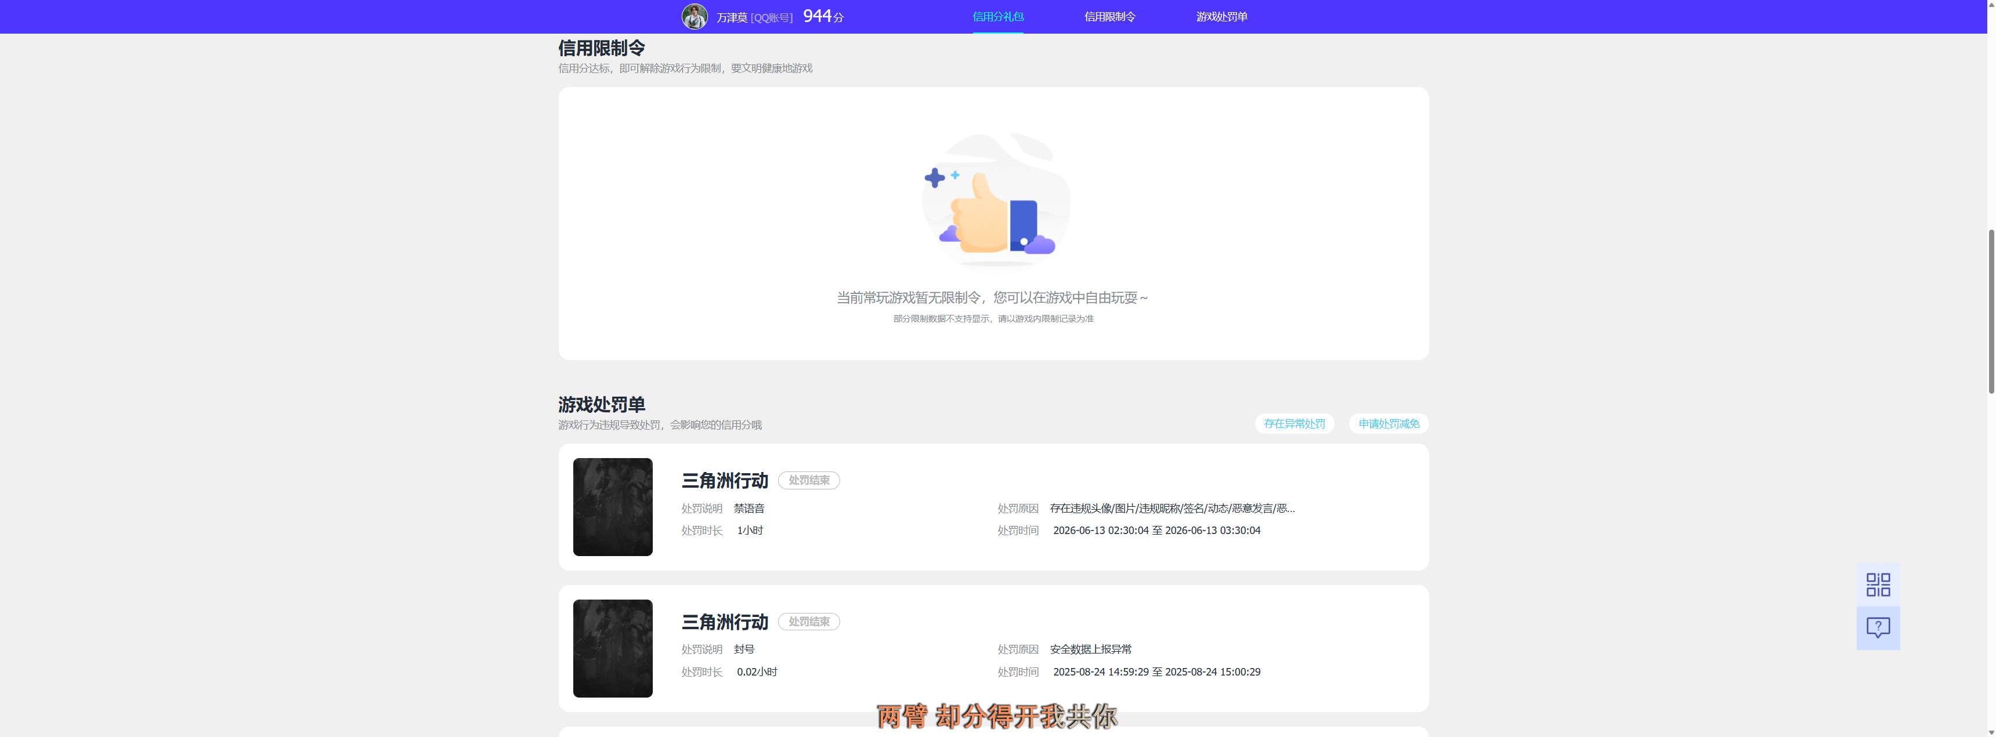The width and height of the screenshot is (1996, 737).
Task: Click the 信用限制令 section heading
Action: (x=601, y=48)
